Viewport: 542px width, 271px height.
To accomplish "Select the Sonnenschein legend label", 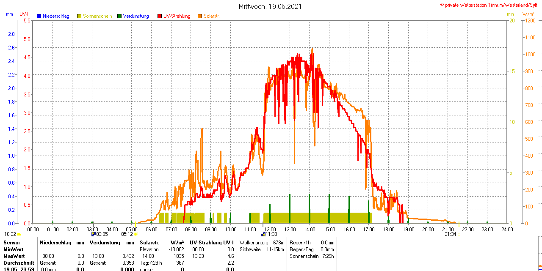I will [x=97, y=16].
